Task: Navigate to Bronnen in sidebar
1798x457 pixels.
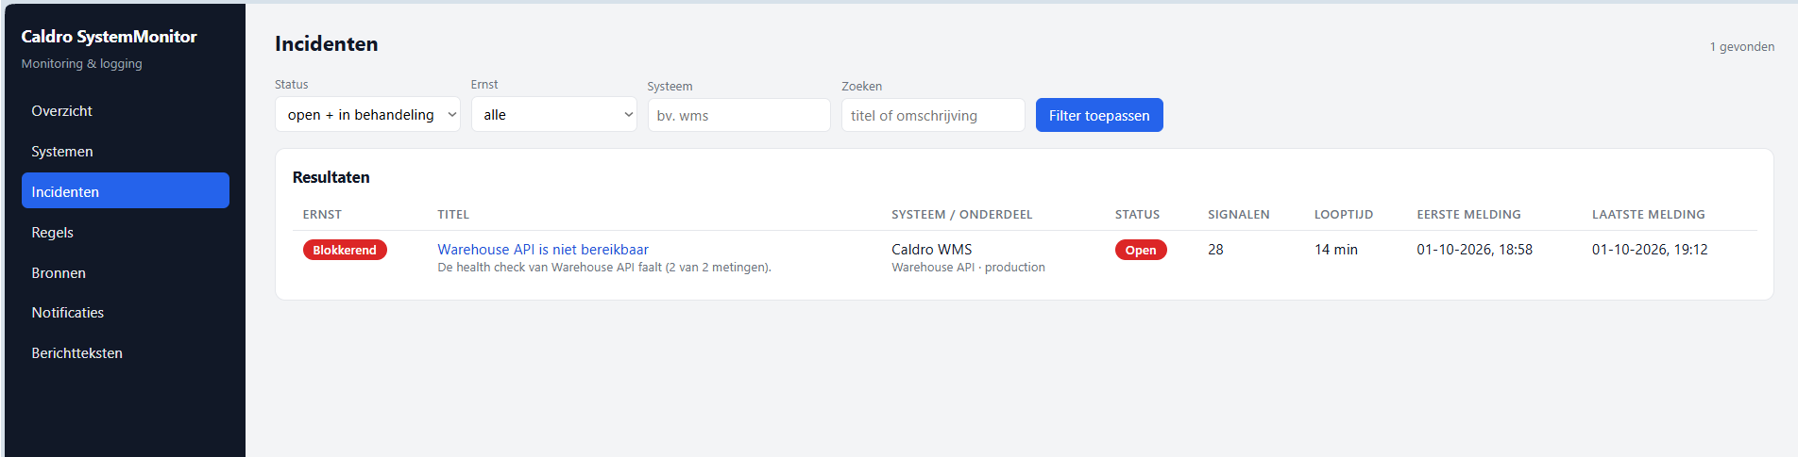Action: tap(125, 273)
